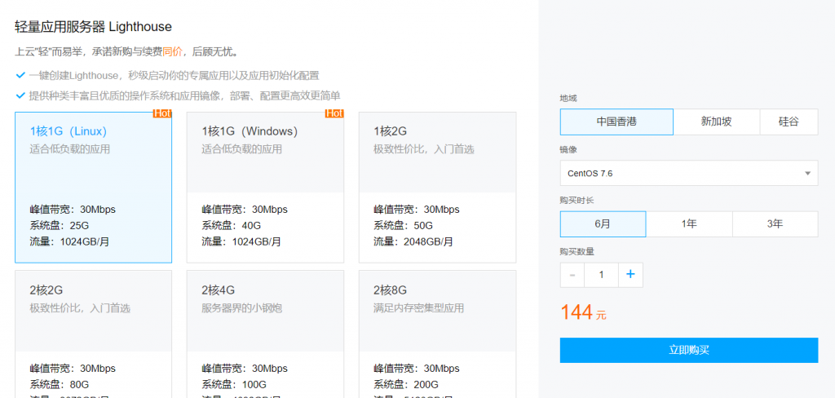Click the 立即购买 button

(689, 350)
